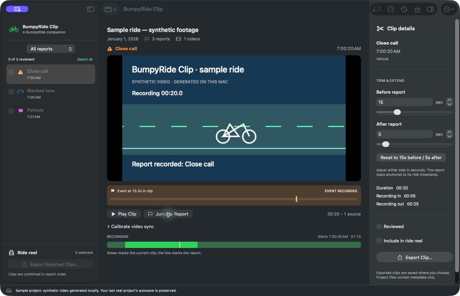Image resolution: width=460 pixels, height=296 pixels.
Task: Jump to the report
Action: tap(168, 214)
